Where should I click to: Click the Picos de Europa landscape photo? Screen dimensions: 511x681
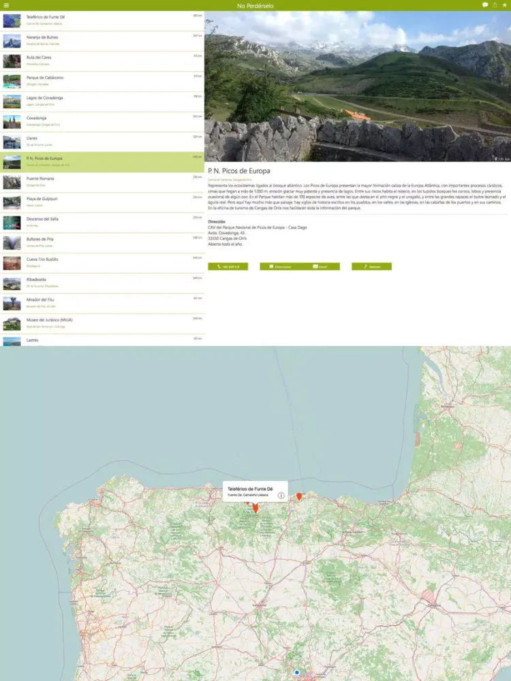(x=358, y=86)
